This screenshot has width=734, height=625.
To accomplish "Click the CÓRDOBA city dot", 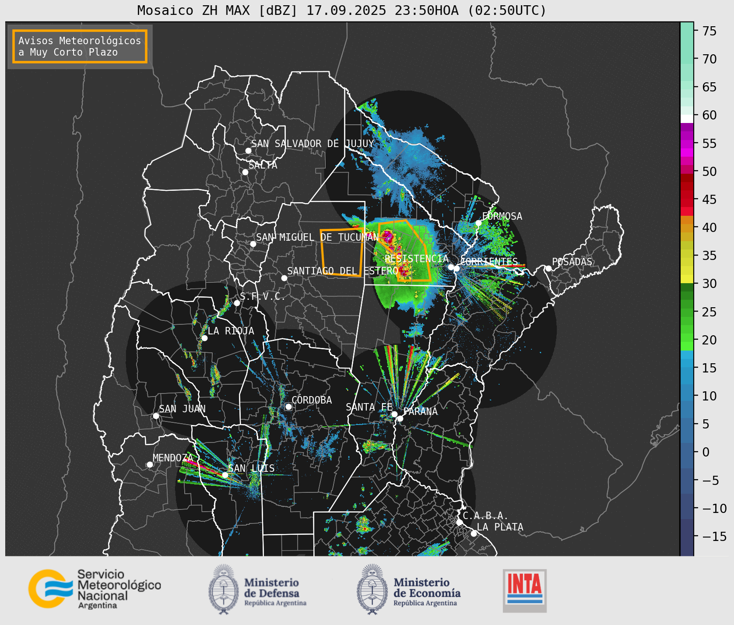I will (288, 407).
